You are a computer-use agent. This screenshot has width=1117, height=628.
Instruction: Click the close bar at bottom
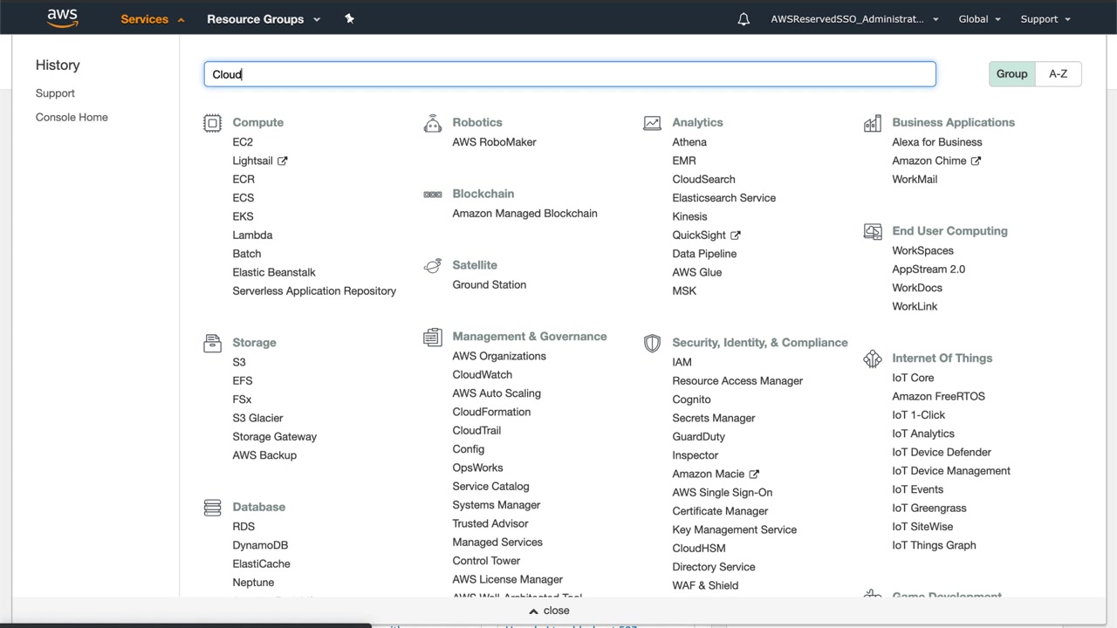(549, 611)
